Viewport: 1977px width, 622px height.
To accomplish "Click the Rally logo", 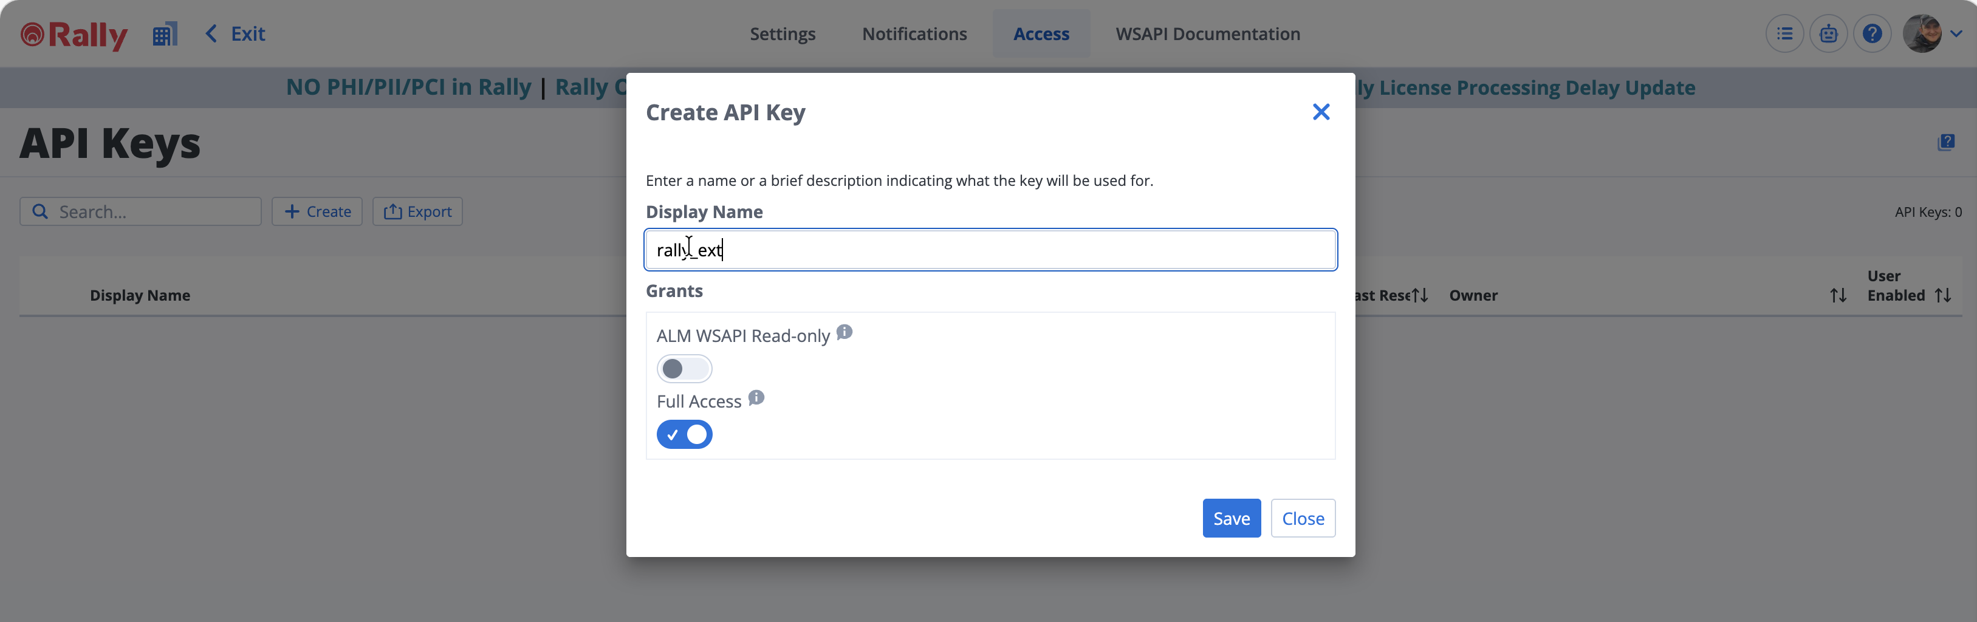I will click(x=74, y=35).
